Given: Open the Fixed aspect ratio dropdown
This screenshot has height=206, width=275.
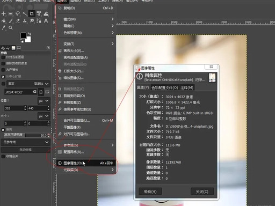Looking at the screenshot, I should [28, 84].
